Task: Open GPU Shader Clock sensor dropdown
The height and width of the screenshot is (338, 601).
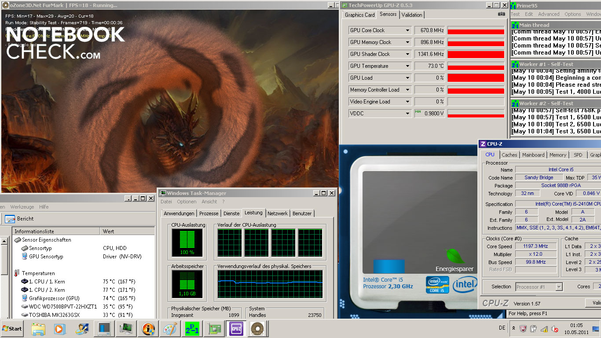Action: pyautogui.click(x=408, y=54)
